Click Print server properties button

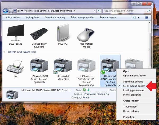[x=82, y=18]
